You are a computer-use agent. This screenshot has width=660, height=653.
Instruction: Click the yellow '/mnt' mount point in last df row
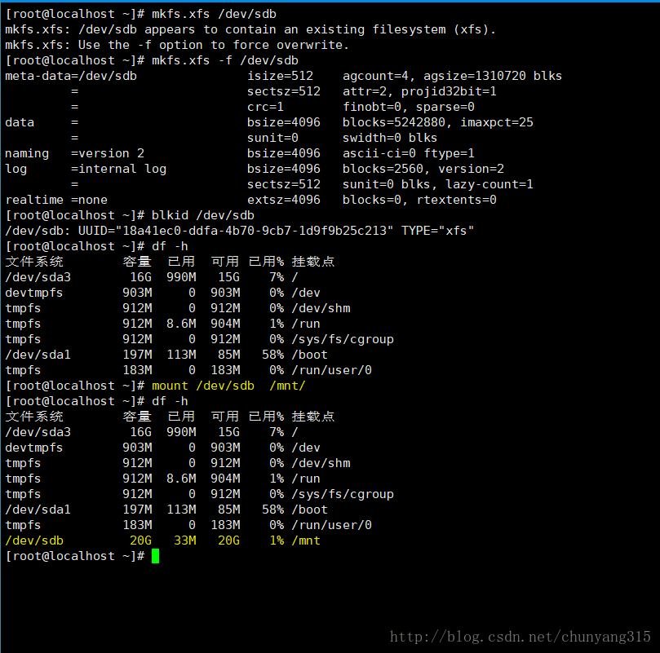[306, 540]
